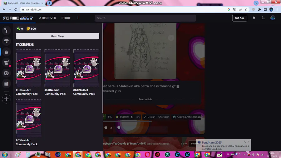Click the Read article link
This screenshot has height=158, width=281.
click(x=145, y=99)
